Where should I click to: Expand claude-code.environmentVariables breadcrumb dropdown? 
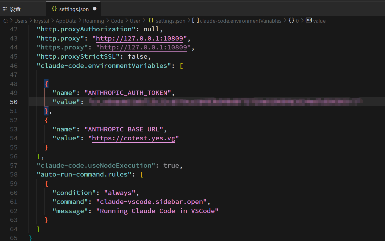tap(240, 21)
